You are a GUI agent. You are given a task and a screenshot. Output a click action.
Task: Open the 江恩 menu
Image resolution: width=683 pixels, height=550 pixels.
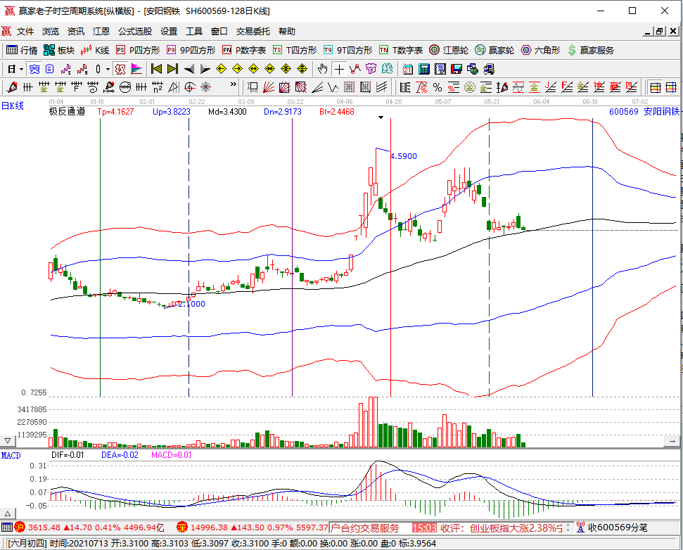101,32
